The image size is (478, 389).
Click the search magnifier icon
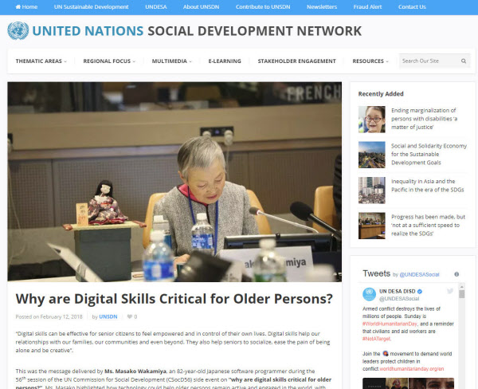(x=464, y=61)
